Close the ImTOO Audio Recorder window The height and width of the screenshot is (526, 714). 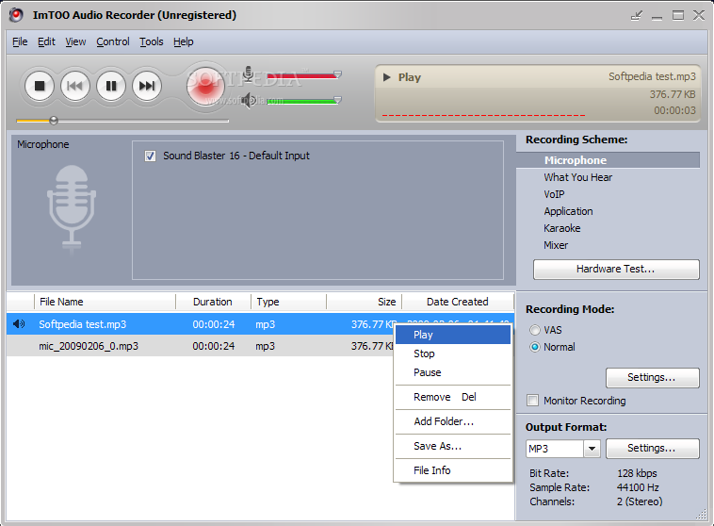699,15
